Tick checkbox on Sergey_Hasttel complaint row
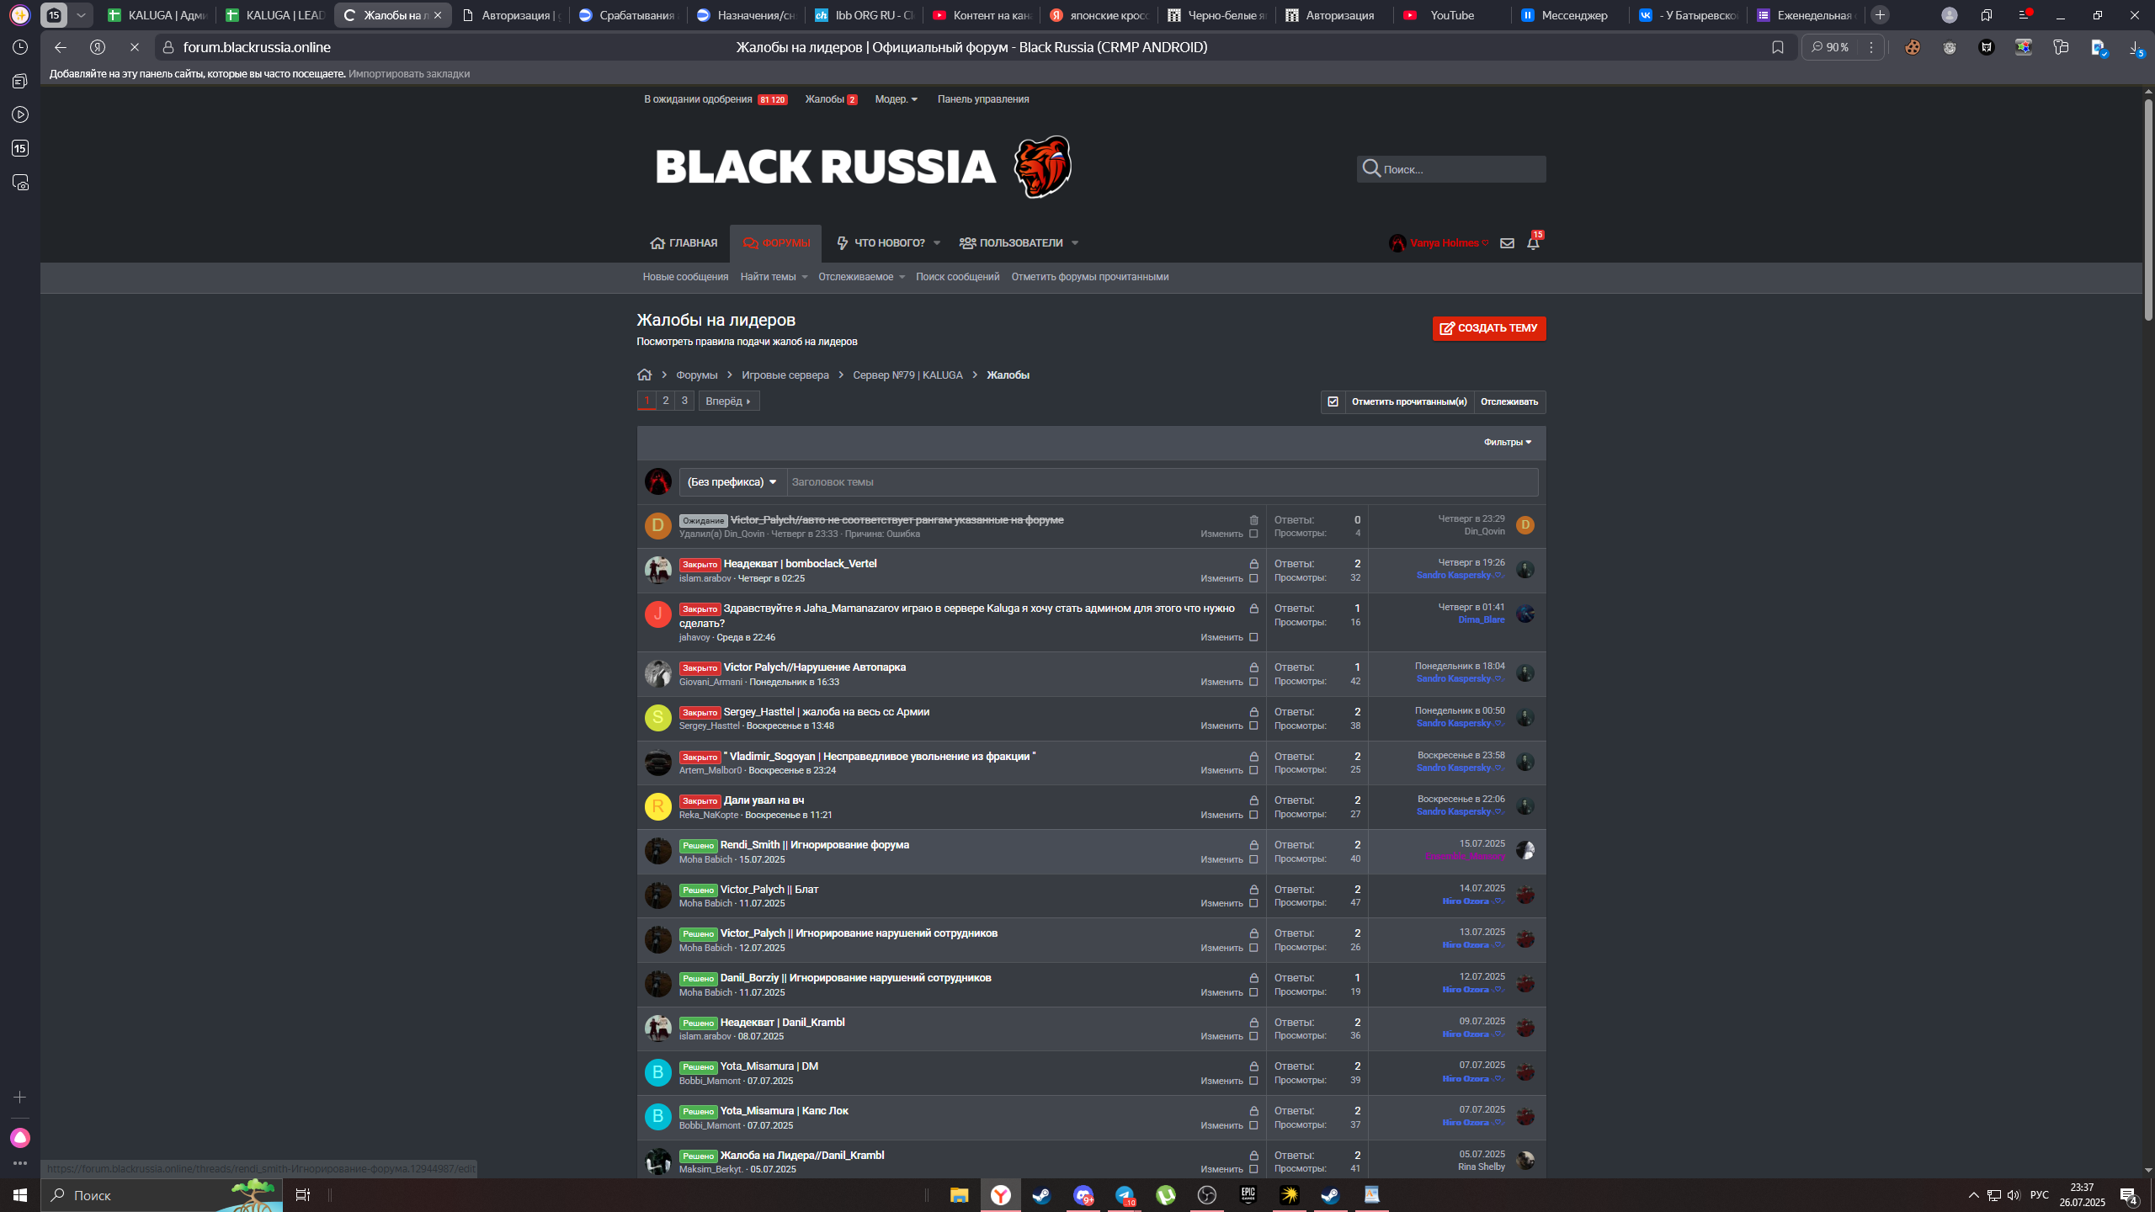This screenshot has width=2155, height=1212. tap(1253, 726)
